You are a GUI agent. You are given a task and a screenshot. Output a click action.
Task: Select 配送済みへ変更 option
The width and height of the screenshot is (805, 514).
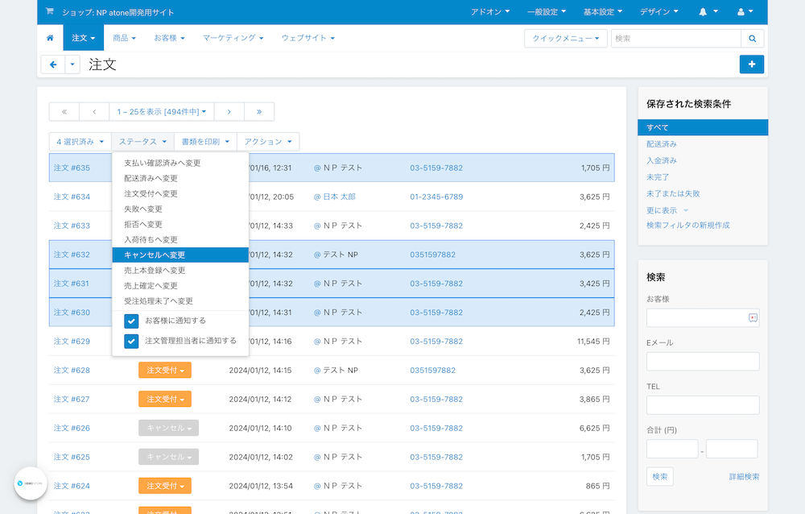tap(180, 178)
